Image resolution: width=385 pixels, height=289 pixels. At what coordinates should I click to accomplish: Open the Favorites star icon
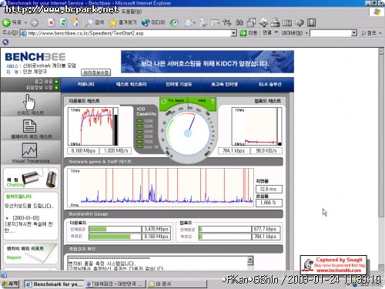click(112, 22)
